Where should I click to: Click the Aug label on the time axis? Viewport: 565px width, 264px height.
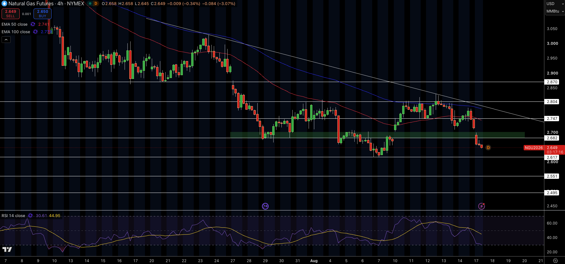click(x=314, y=261)
